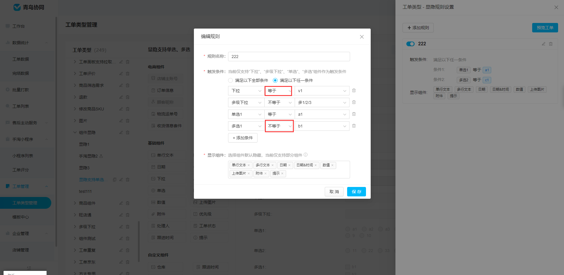
Task: Toggle the rule 222 switch
Action: 410,44
